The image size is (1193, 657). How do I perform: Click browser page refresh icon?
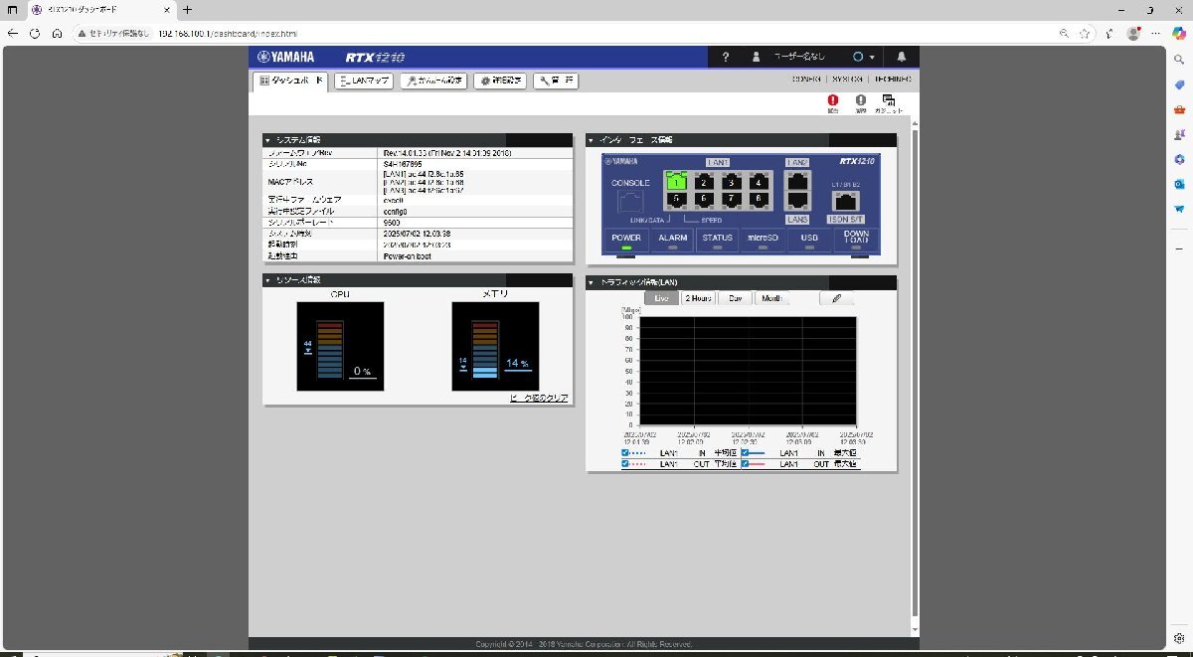pos(35,33)
